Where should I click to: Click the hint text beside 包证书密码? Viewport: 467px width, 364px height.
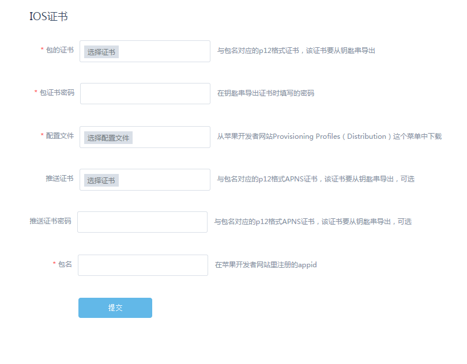tap(266, 93)
